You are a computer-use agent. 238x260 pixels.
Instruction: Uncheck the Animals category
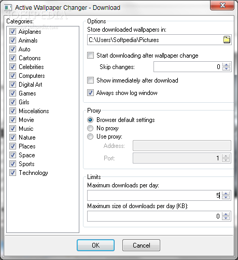tap(12, 40)
